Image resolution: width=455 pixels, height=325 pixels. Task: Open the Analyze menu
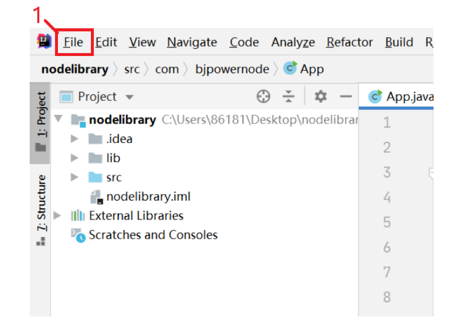point(293,42)
